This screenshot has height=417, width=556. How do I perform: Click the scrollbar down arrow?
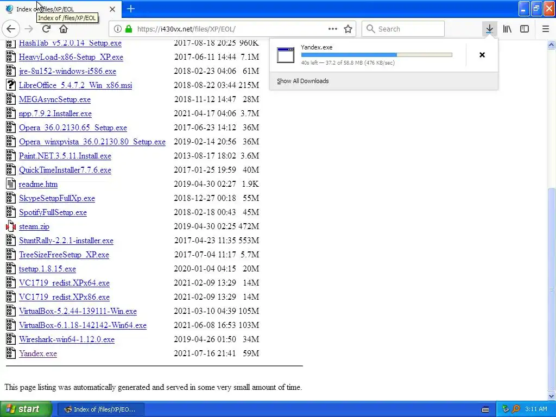pyautogui.click(x=551, y=396)
